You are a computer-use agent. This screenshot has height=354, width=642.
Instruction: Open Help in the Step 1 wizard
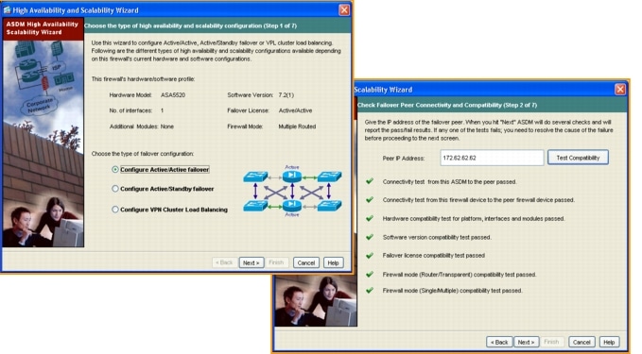[333, 262]
